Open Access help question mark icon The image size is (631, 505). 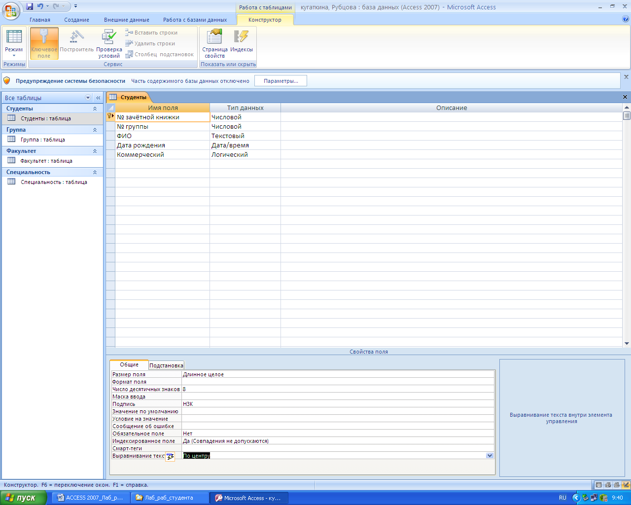[626, 19]
